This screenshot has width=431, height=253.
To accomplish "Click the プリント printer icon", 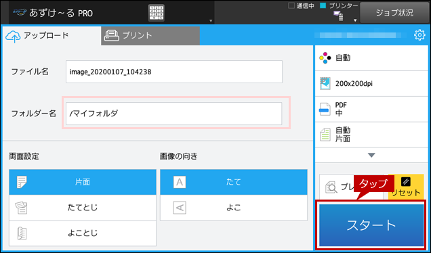I will (x=112, y=36).
